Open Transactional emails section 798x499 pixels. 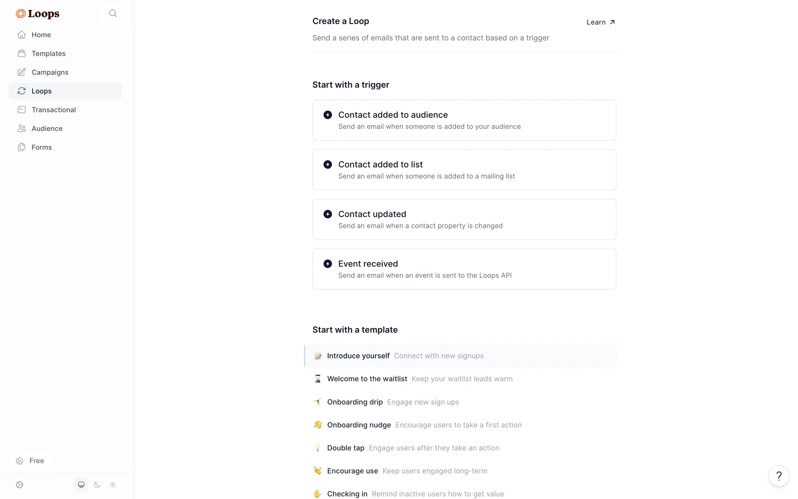point(54,110)
